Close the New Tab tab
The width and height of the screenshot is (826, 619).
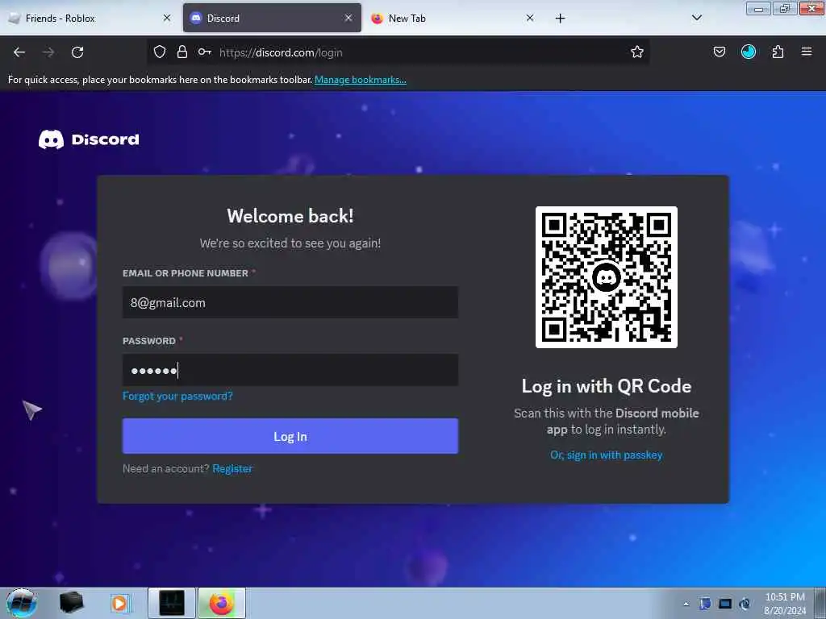(x=530, y=19)
